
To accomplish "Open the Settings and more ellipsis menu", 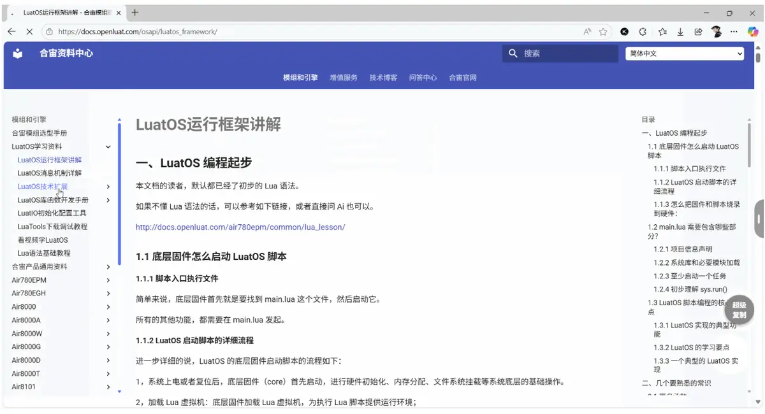I will point(734,31).
